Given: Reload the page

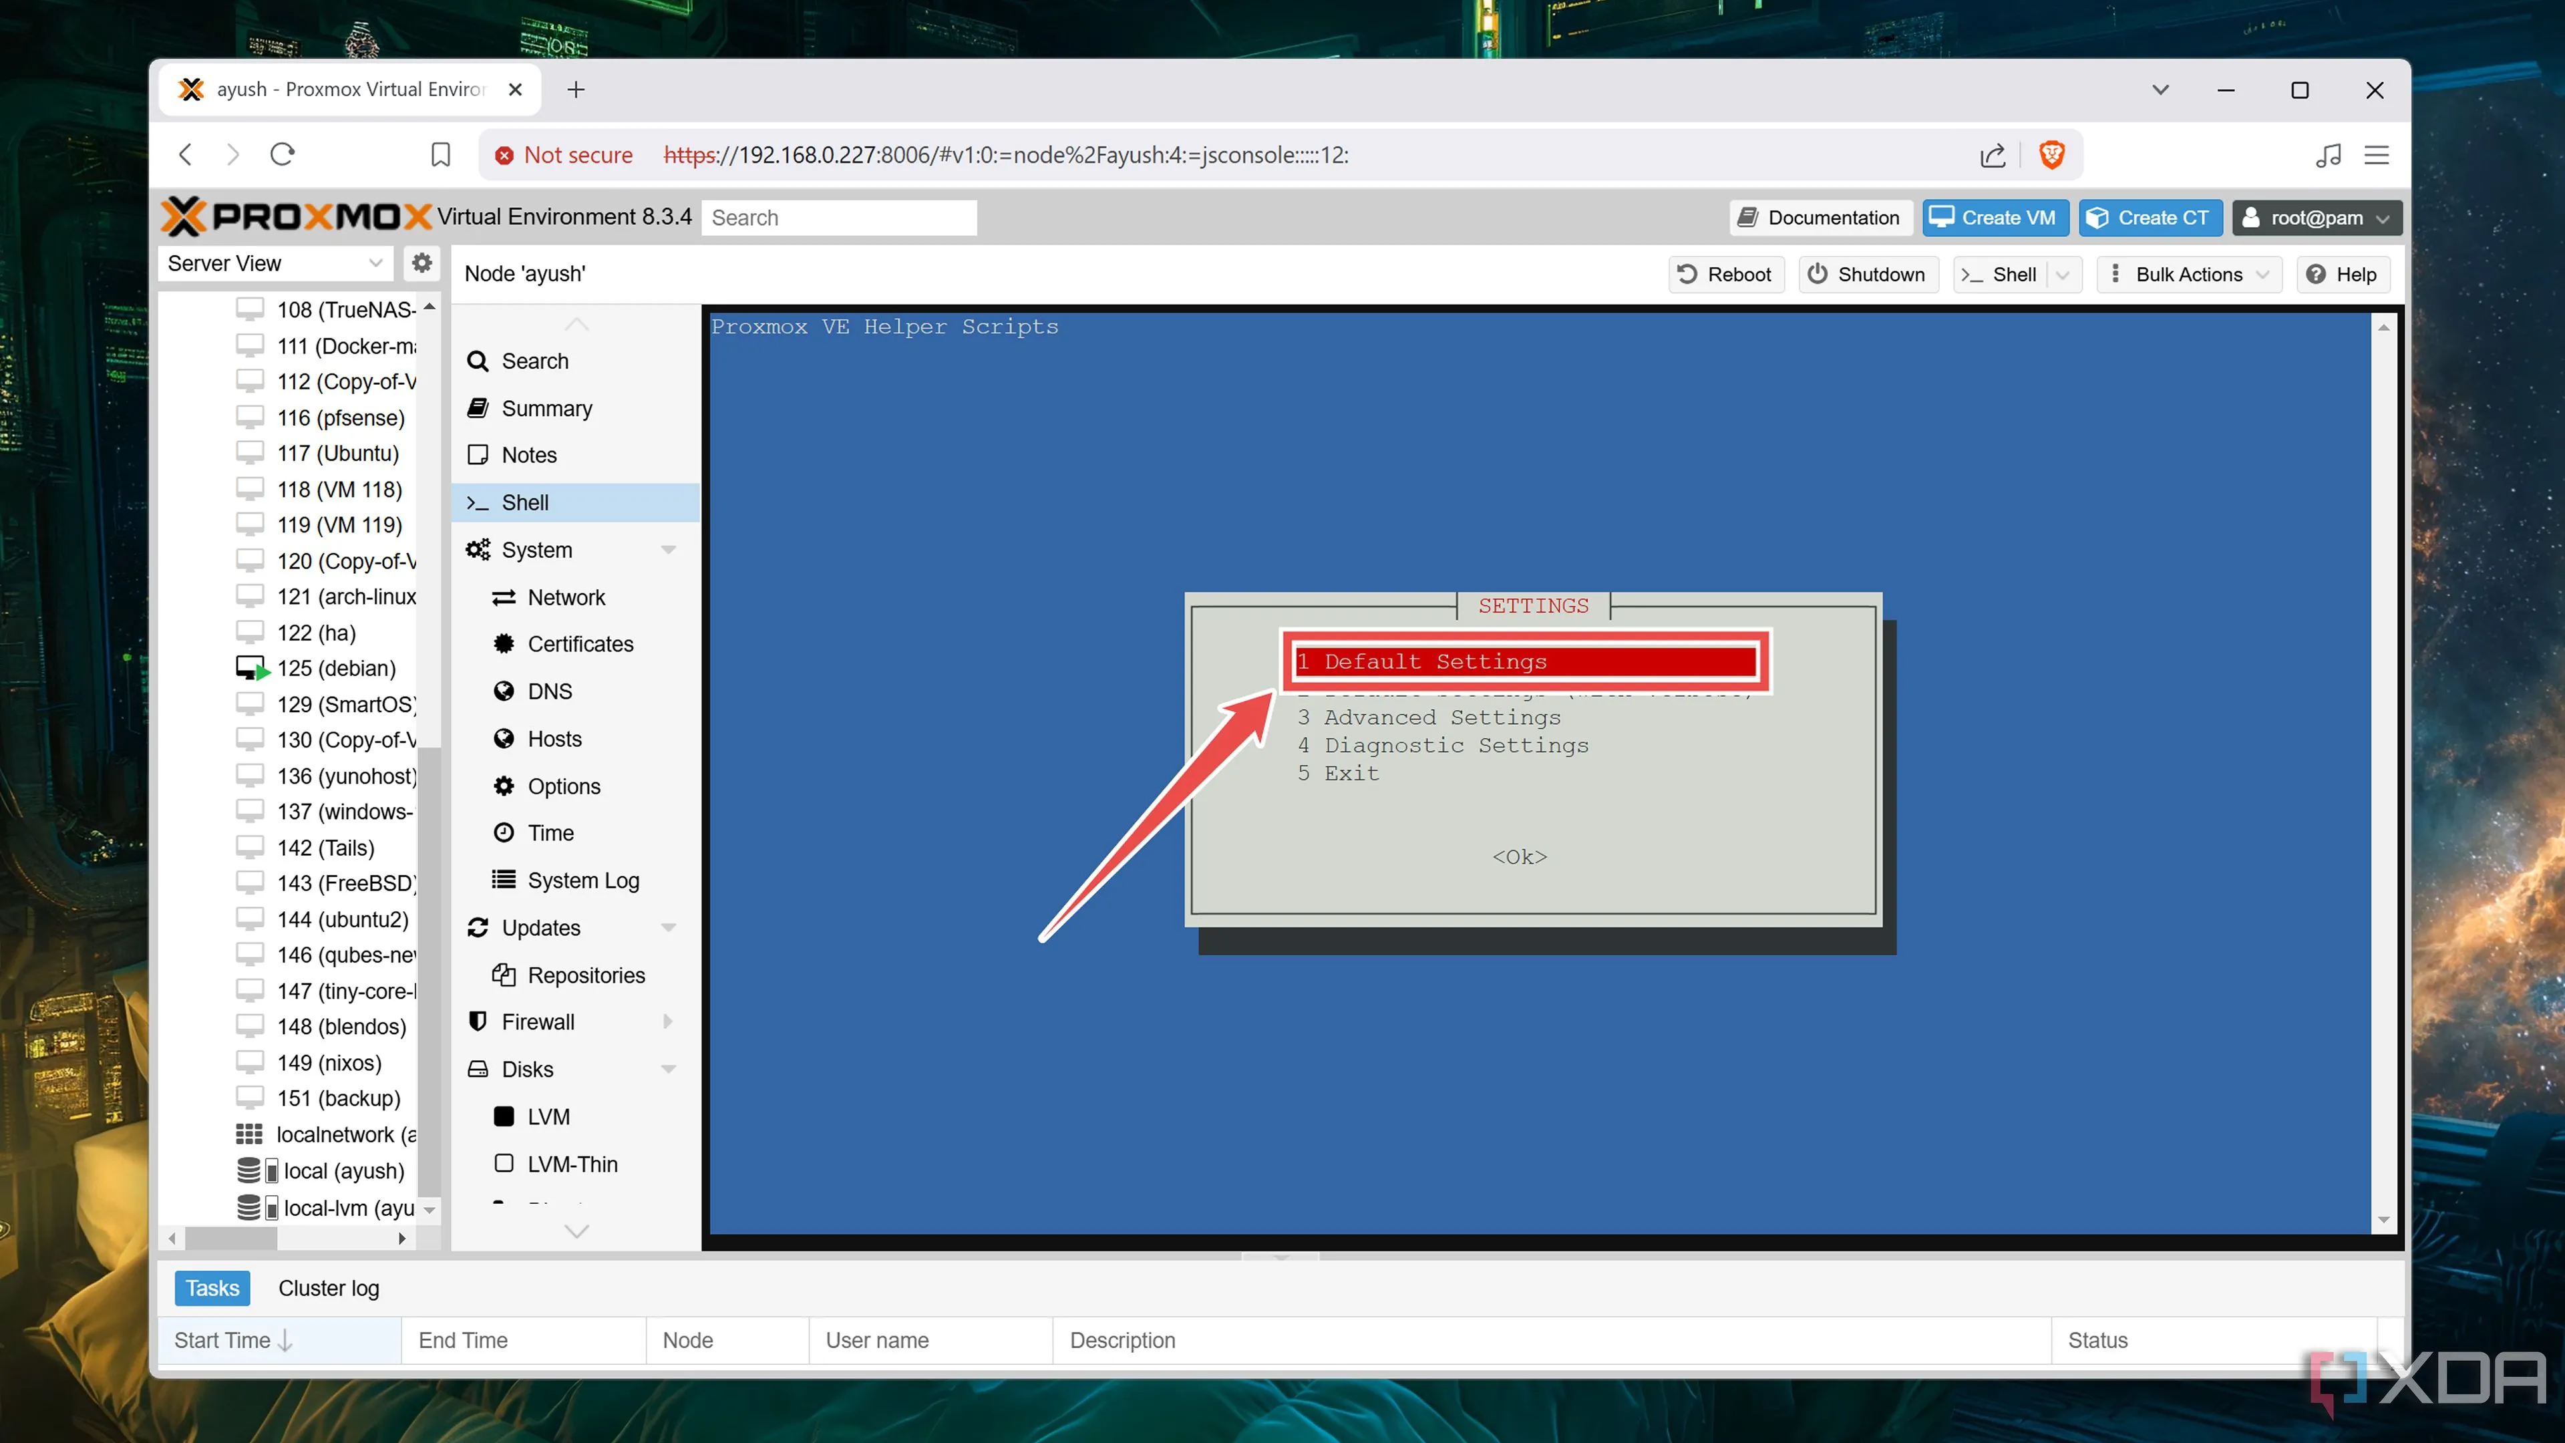Looking at the screenshot, I should click(x=283, y=154).
